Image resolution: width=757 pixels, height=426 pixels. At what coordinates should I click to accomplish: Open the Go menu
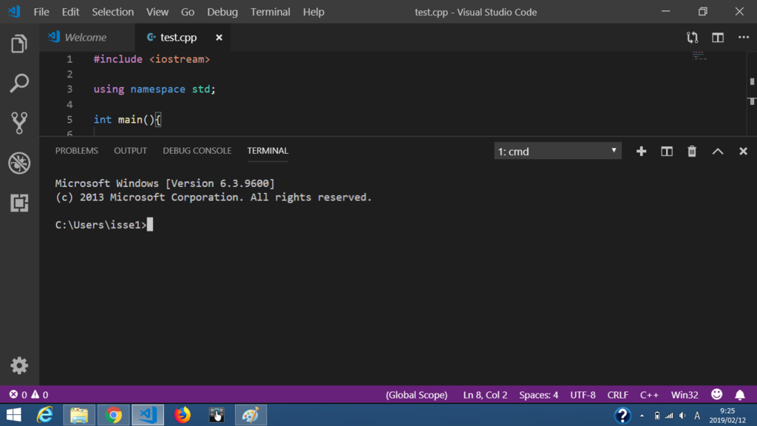(x=187, y=12)
